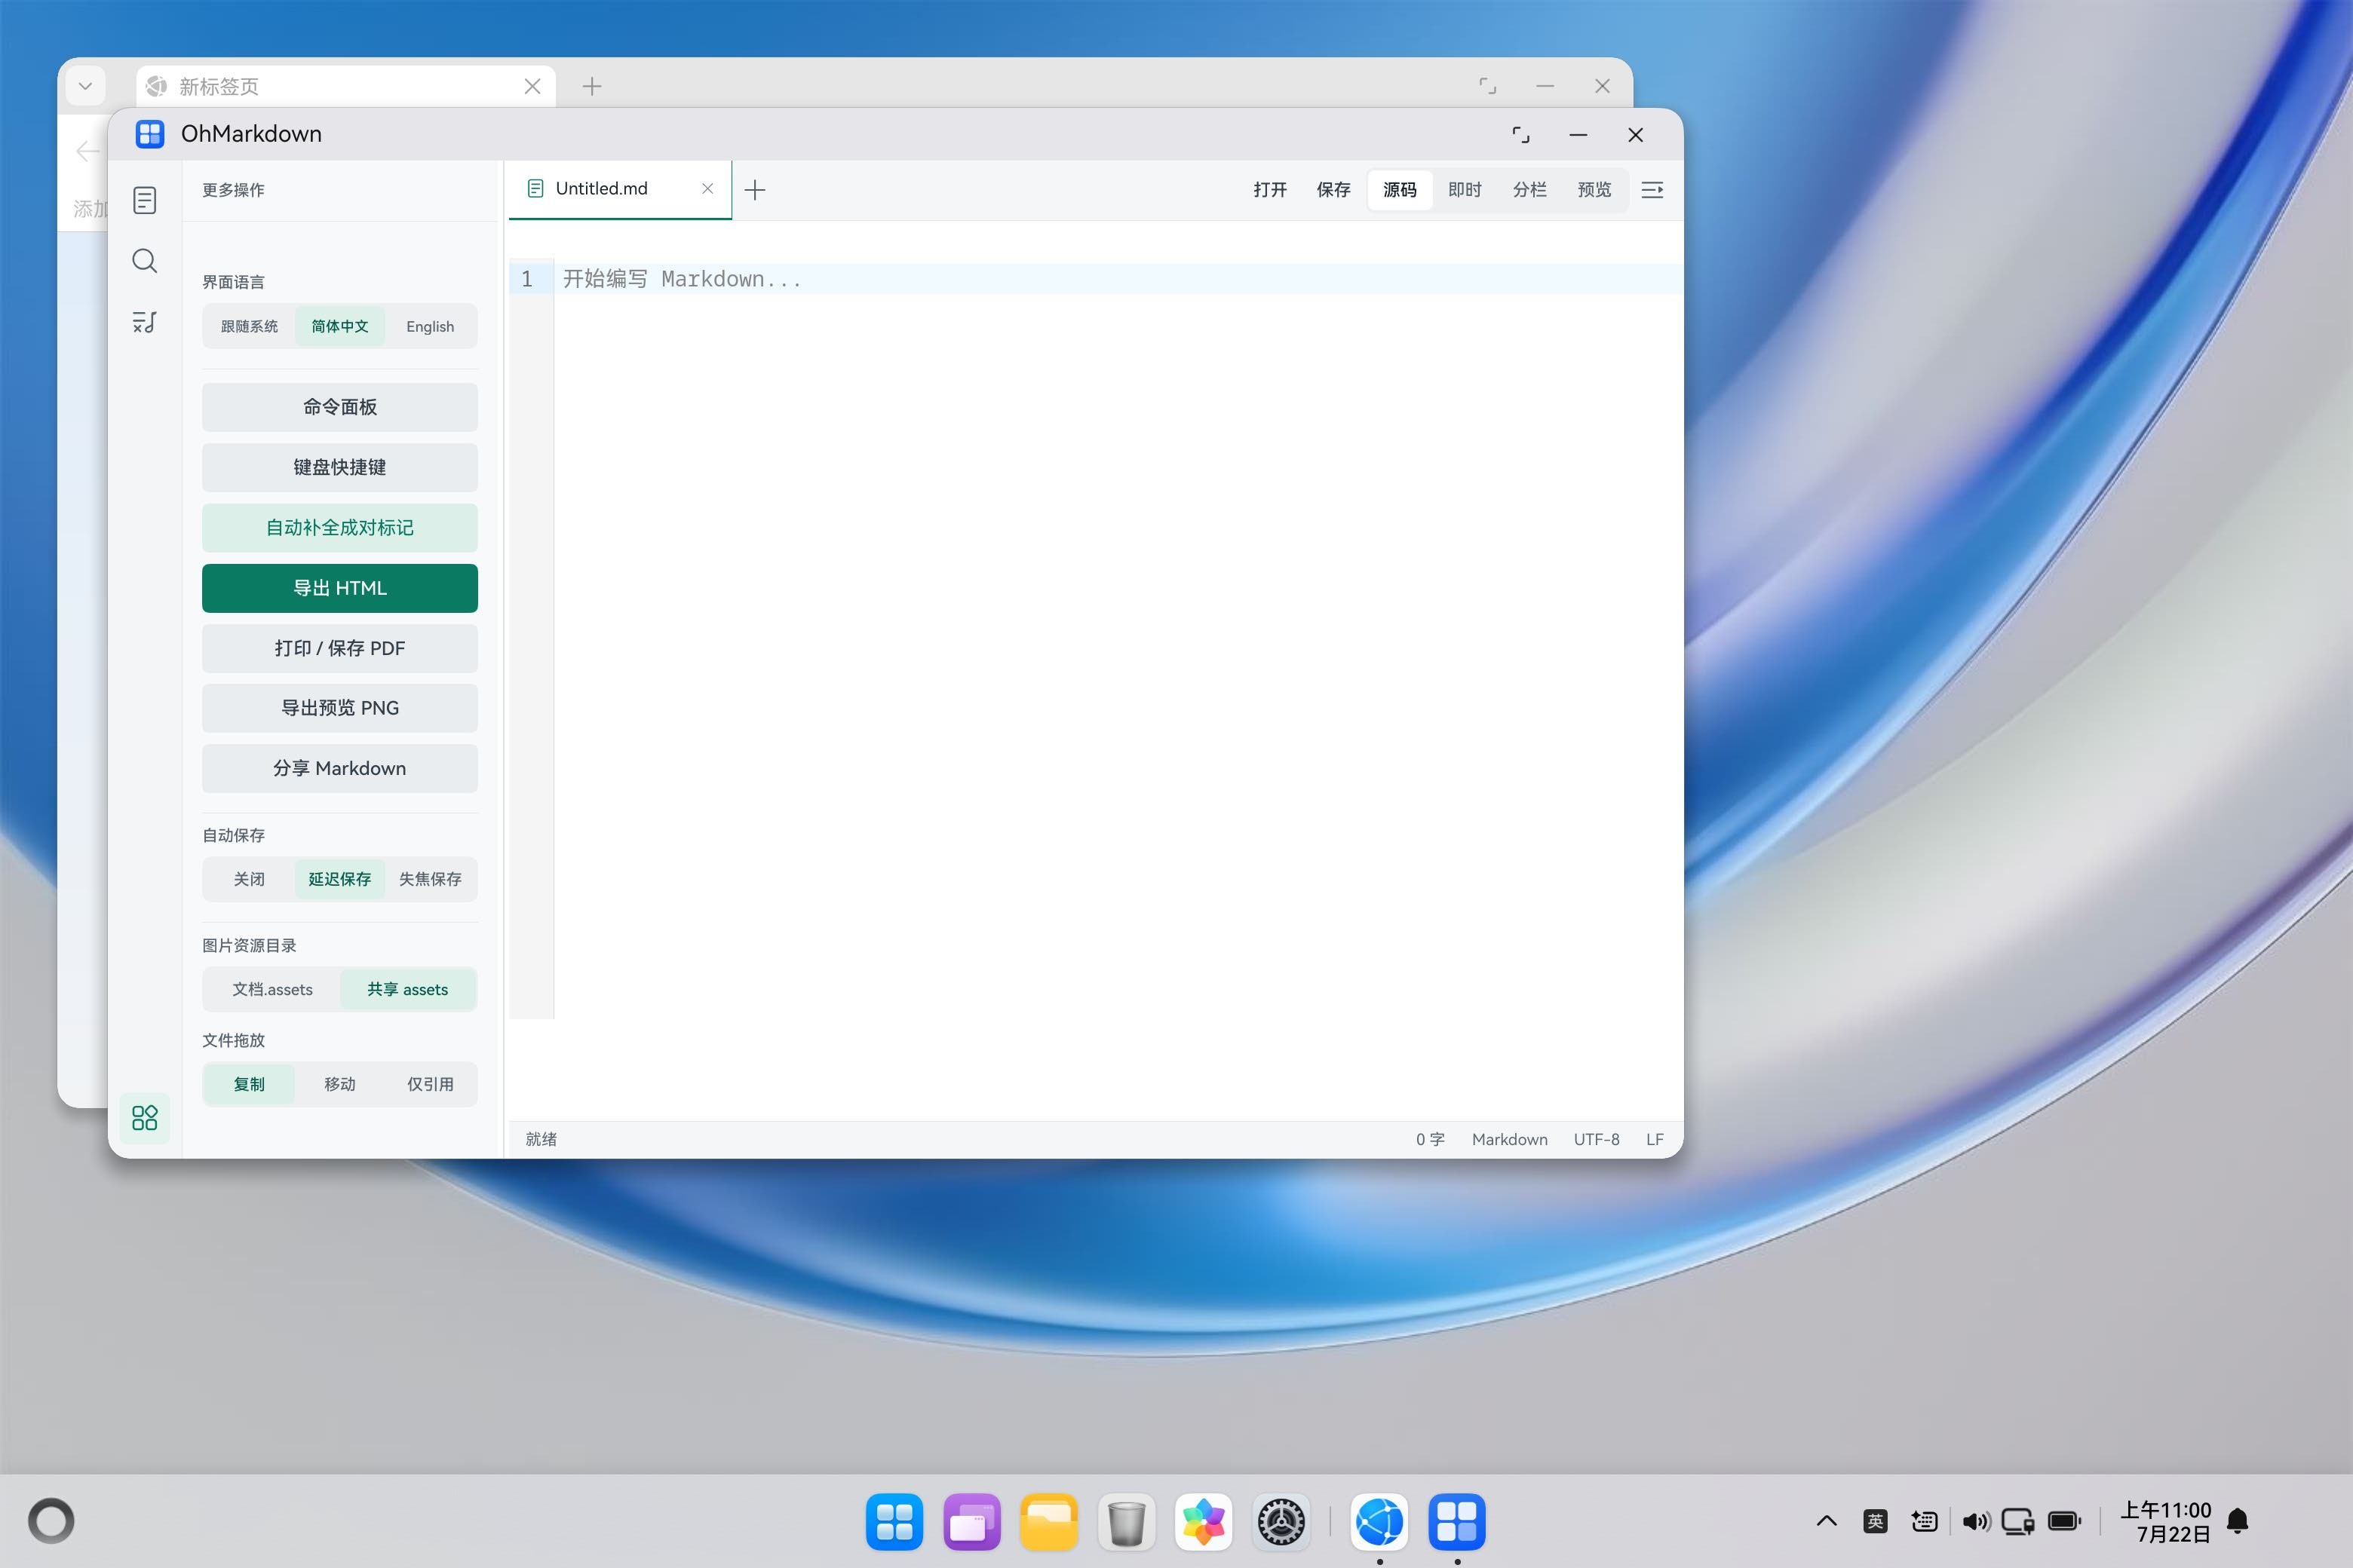Switch to the browser from the dock
The width and height of the screenshot is (2353, 1568).
pyautogui.click(x=1379, y=1521)
